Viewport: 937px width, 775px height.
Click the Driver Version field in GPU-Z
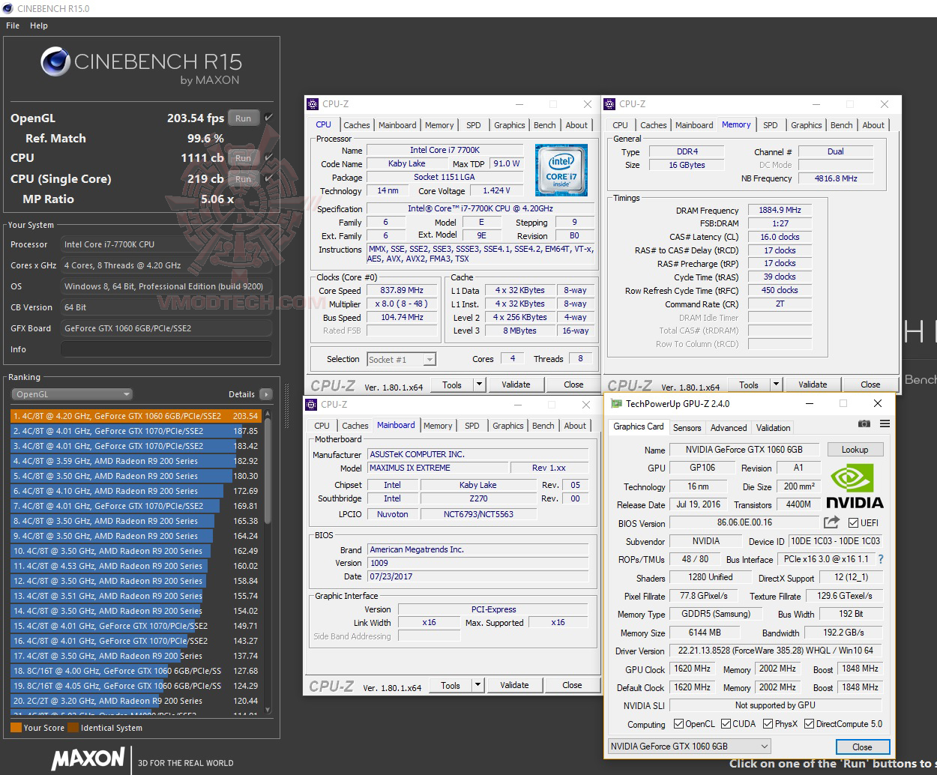[775, 651]
